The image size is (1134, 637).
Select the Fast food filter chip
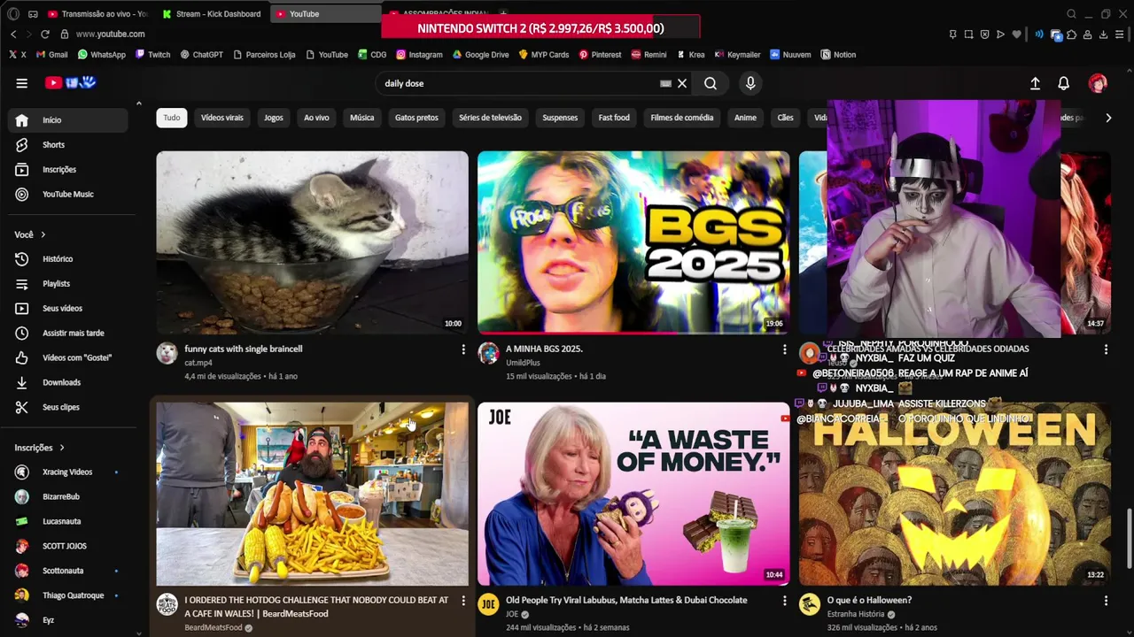[614, 118]
